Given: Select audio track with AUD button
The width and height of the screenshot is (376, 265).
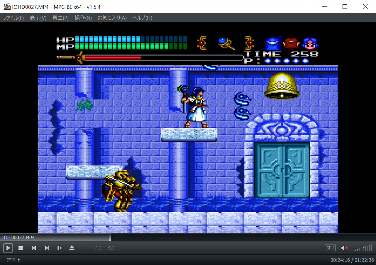Looking at the screenshot, I should pos(98,248).
